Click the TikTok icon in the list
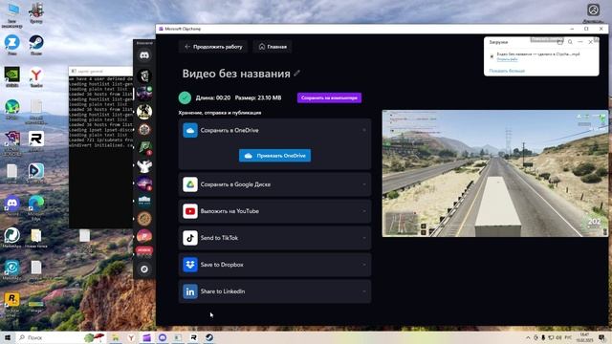Screen dimensions: 612x344 [190, 238]
